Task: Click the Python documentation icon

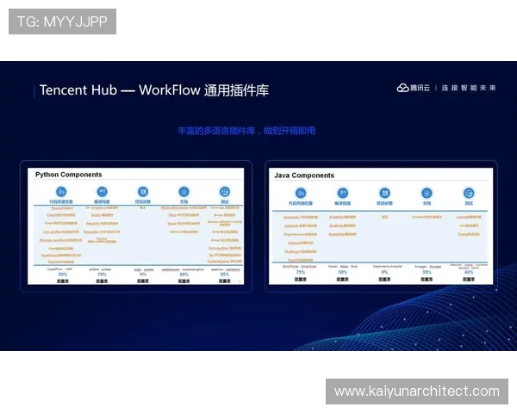Action: pyautogui.click(x=184, y=192)
